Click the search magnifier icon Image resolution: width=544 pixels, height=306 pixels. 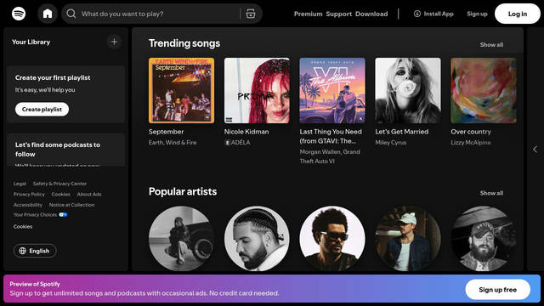pyautogui.click(x=71, y=14)
